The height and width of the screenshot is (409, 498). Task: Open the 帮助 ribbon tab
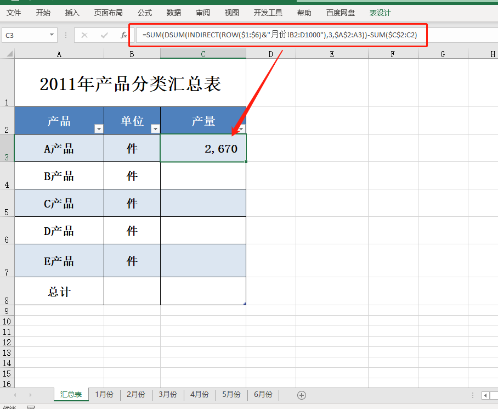pos(304,13)
